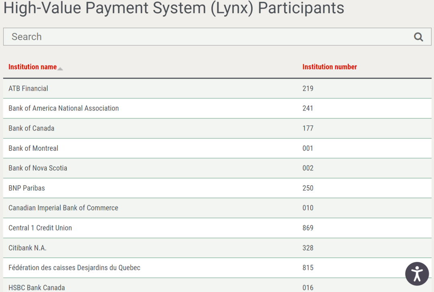Click institution number 869
434x292 pixels.
pyautogui.click(x=308, y=228)
